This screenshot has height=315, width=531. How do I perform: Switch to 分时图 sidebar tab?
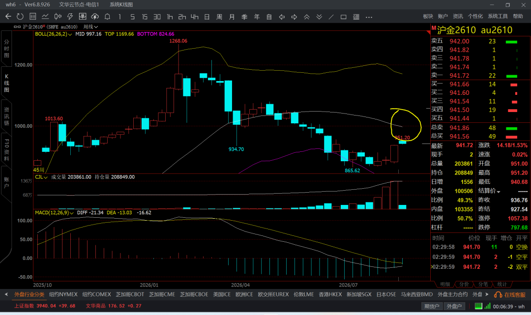tap(6, 48)
